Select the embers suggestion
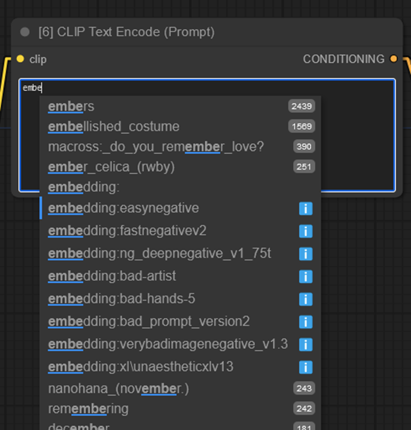Screen dimensions: 411x430 [71, 106]
